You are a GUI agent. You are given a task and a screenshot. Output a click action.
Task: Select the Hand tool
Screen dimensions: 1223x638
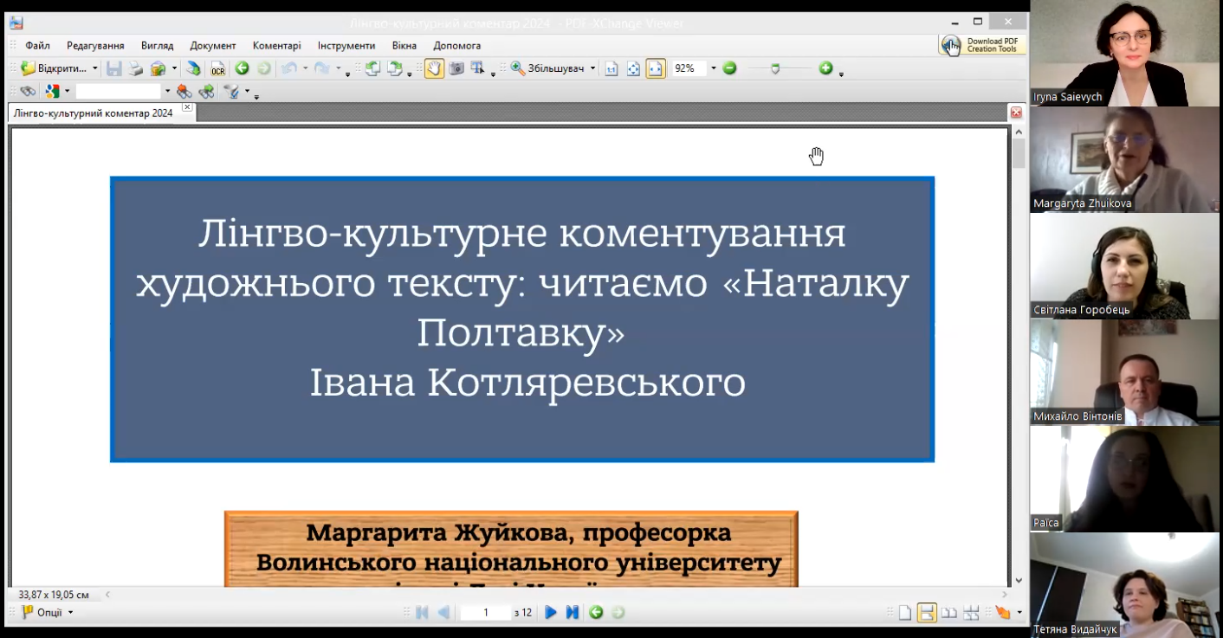433,68
